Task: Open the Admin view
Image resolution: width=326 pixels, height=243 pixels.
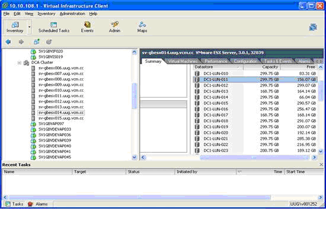Action: point(115,27)
